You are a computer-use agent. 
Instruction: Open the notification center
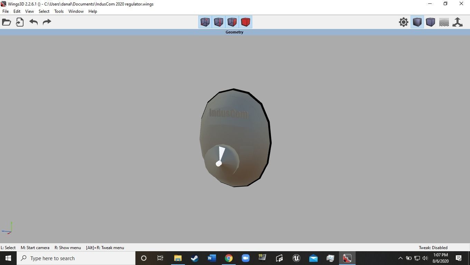pyautogui.click(x=459, y=258)
